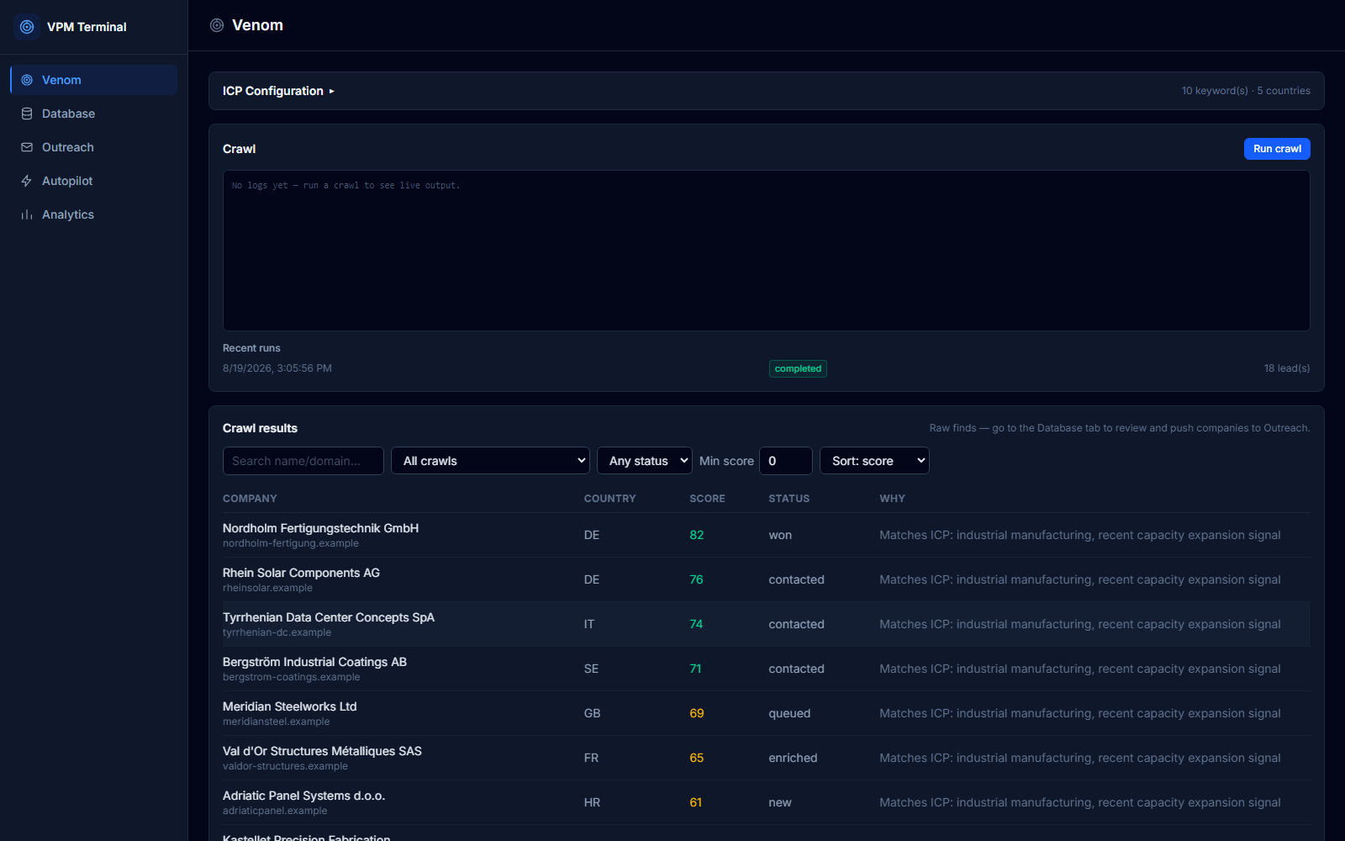1345x841 pixels.
Task: Expand the ICP Configuration panel
Action: tap(278, 91)
